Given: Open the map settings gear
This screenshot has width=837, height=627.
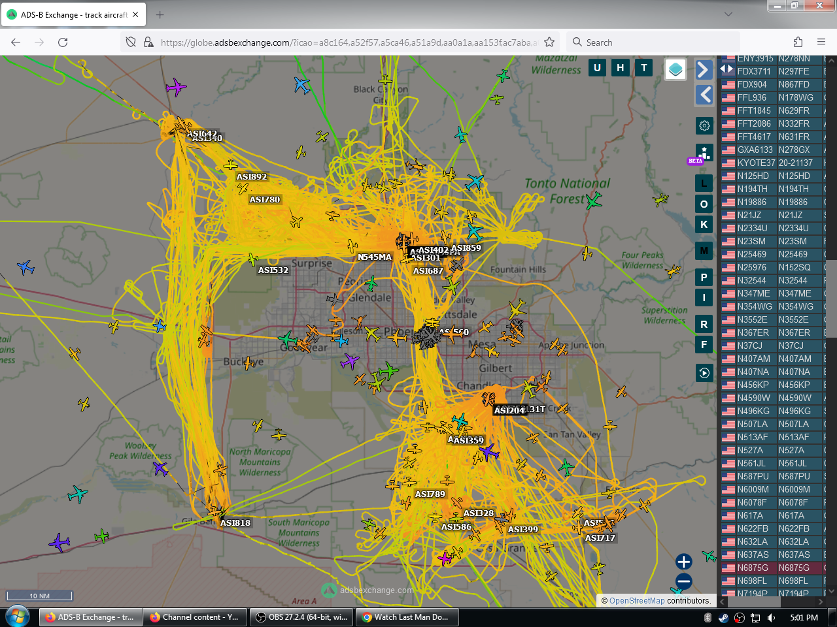Looking at the screenshot, I should point(704,126).
